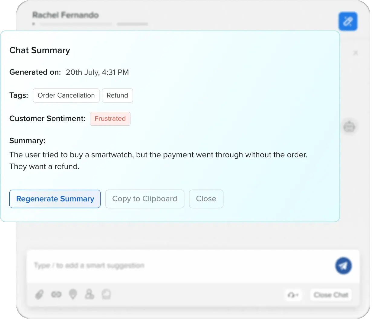The image size is (386, 319).
Task: Click the headset assign agent button
Action: tap(293, 295)
